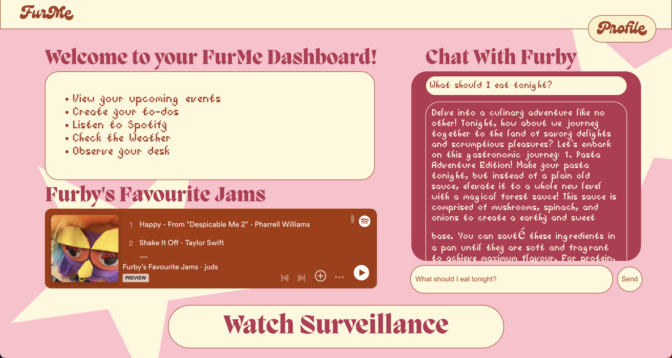
Task: Click the Spotify logo icon
Action: click(x=364, y=221)
